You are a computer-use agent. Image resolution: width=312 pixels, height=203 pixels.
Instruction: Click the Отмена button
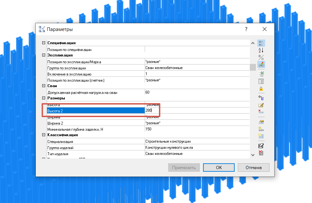click(x=253, y=167)
